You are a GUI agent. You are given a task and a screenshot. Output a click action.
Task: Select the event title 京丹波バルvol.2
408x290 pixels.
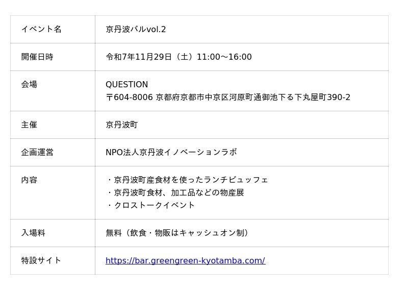(x=136, y=29)
